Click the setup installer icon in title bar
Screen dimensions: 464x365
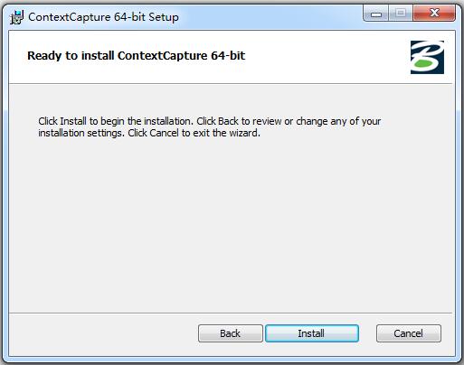coord(16,17)
